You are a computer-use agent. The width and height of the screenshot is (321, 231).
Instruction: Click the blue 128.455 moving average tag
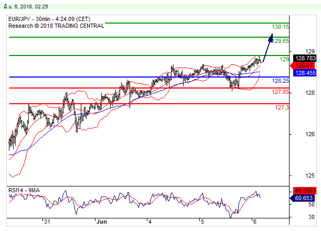[x=305, y=73]
